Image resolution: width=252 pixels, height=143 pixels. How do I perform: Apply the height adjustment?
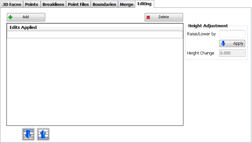pos(232,43)
